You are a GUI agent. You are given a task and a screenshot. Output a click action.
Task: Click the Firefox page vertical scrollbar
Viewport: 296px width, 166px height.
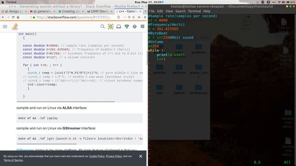pos(147,58)
